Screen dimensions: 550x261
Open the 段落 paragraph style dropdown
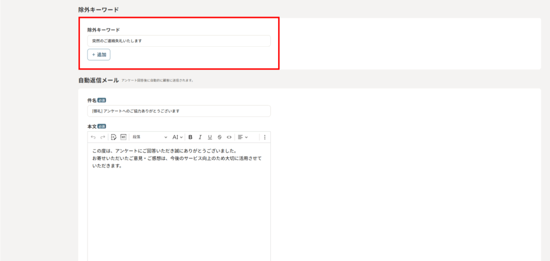click(150, 137)
